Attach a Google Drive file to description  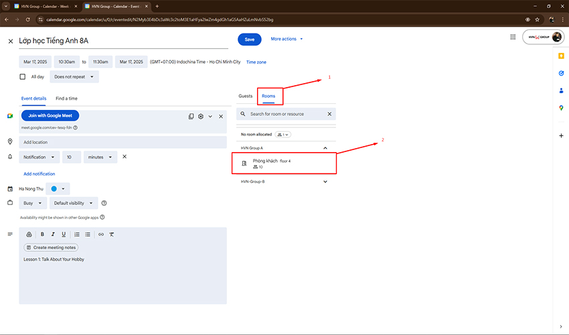tap(29, 234)
